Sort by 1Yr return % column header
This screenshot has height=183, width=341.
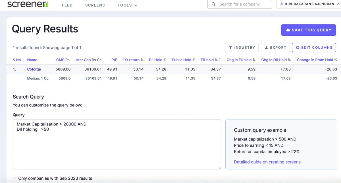[133, 60]
